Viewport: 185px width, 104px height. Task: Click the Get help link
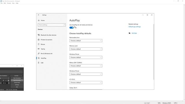point(134,33)
